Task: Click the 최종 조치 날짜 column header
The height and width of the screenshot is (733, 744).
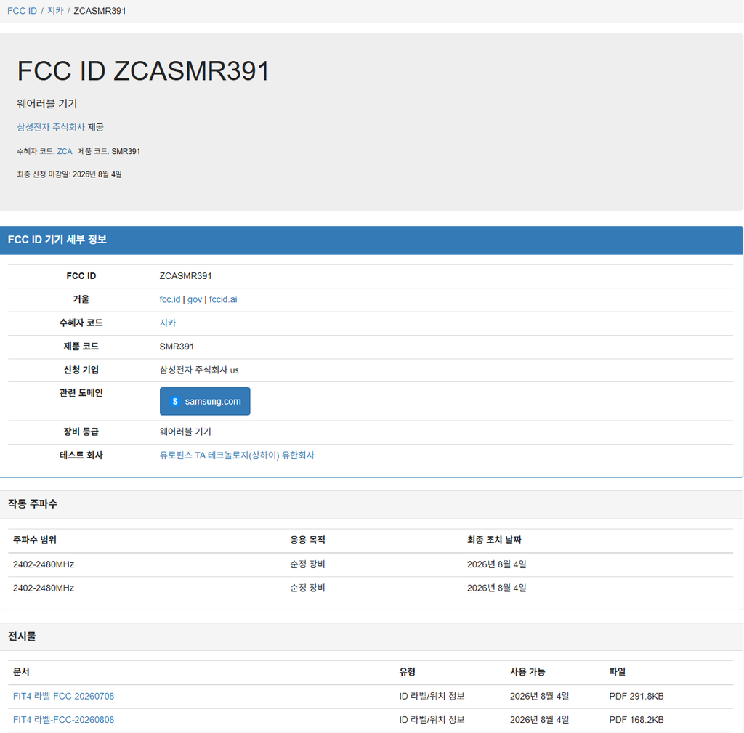Action: pos(494,540)
